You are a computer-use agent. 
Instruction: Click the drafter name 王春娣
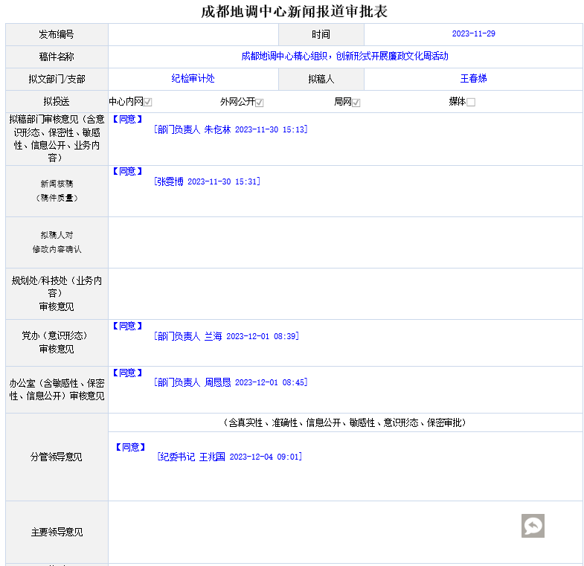pos(473,79)
